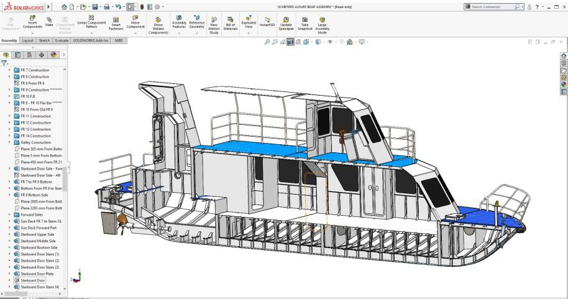Click the Rebuild traffic light icon
This screenshot has height=299, width=568.
(x=142, y=7)
